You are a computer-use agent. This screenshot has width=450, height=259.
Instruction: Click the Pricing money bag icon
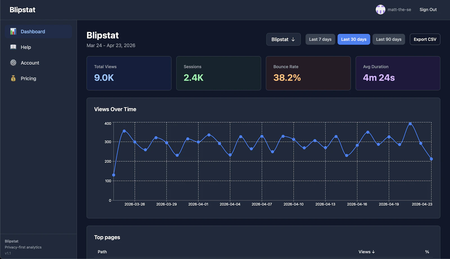[x=13, y=78]
